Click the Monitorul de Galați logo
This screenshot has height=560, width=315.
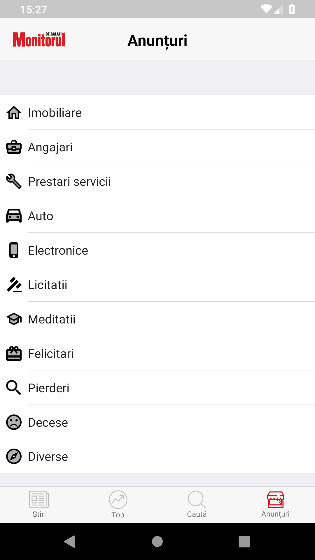tap(39, 40)
